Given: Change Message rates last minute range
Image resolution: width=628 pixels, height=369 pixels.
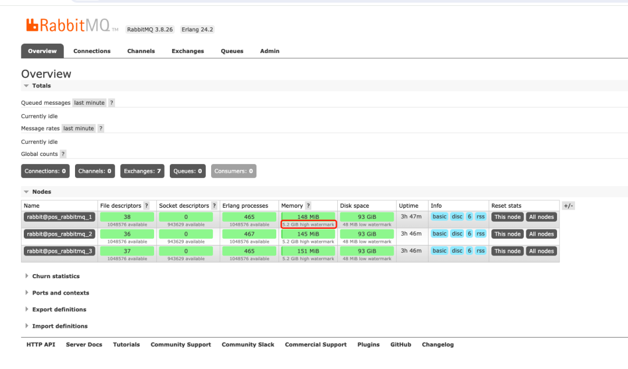Looking at the screenshot, I should [x=78, y=129].
